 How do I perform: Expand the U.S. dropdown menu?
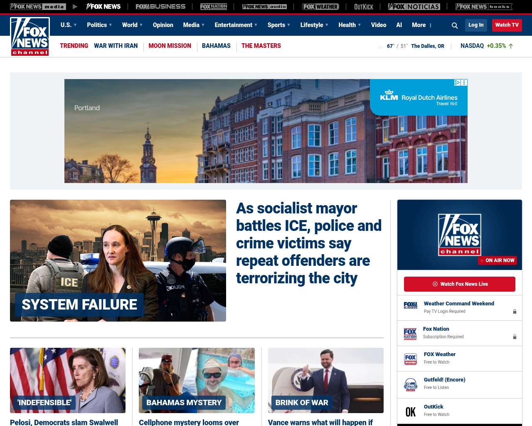coord(69,25)
